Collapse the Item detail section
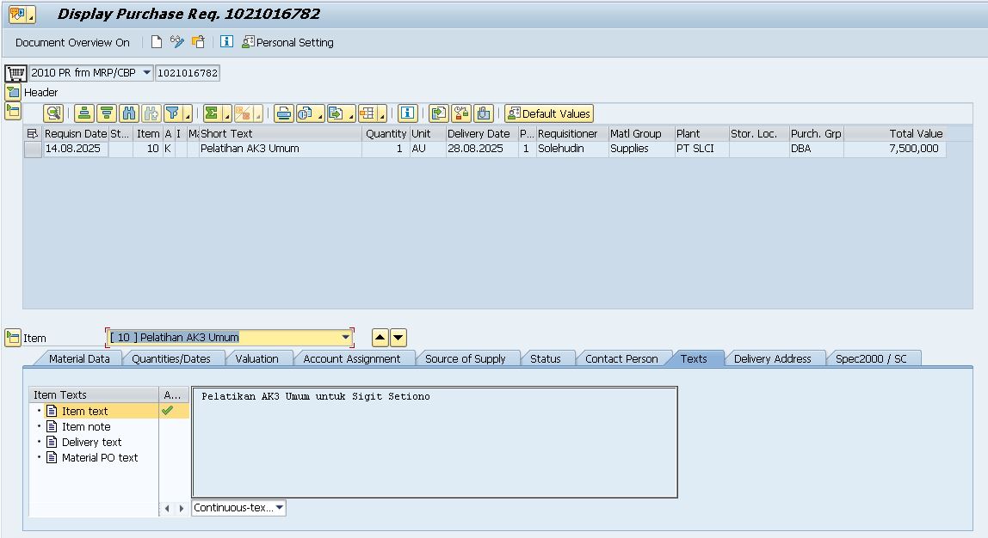 (13, 338)
